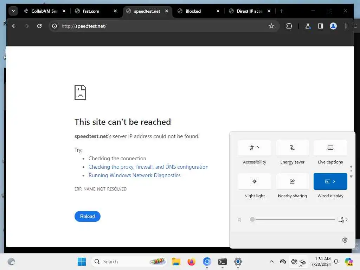This screenshot has width=360, height=270.
Task: Bookmark this page with the star icon
Action: pos(271,26)
